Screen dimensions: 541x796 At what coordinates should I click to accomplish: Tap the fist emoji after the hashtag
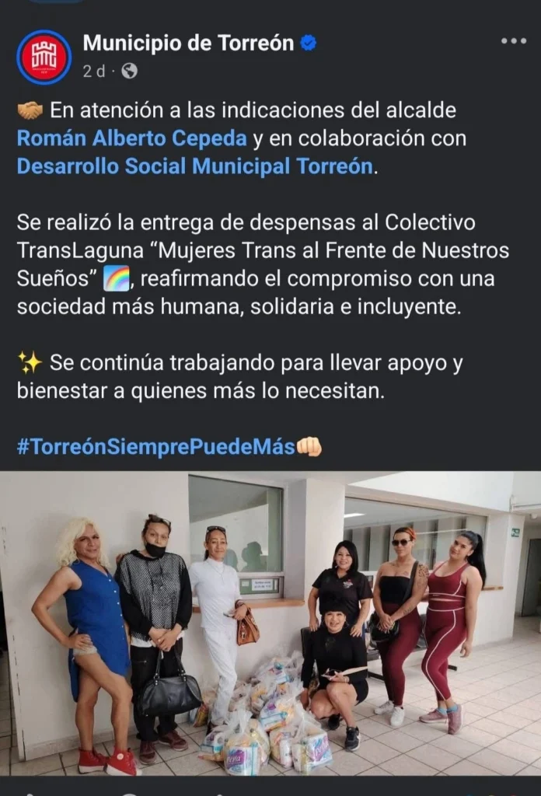pyautogui.click(x=309, y=447)
